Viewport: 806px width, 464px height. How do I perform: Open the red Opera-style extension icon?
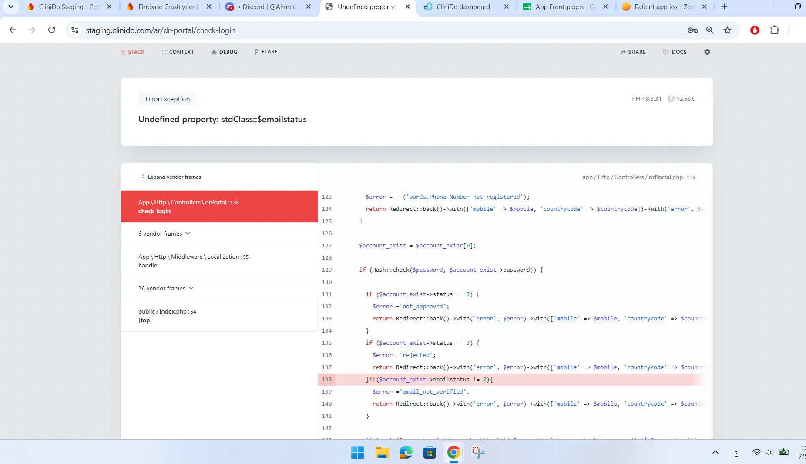click(x=755, y=30)
